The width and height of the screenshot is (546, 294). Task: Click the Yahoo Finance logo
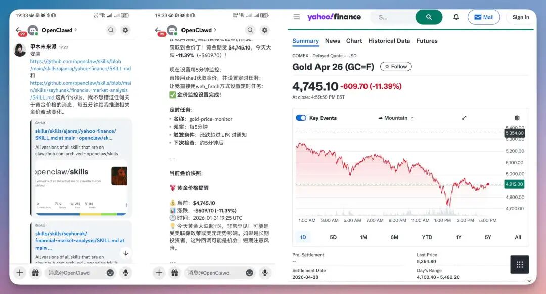pyautogui.click(x=334, y=17)
